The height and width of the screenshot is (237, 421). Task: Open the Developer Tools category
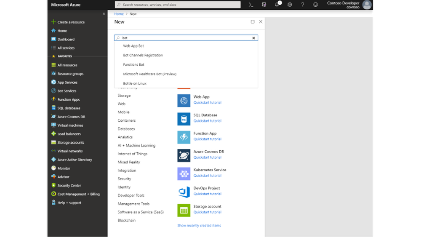click(131, 195)
